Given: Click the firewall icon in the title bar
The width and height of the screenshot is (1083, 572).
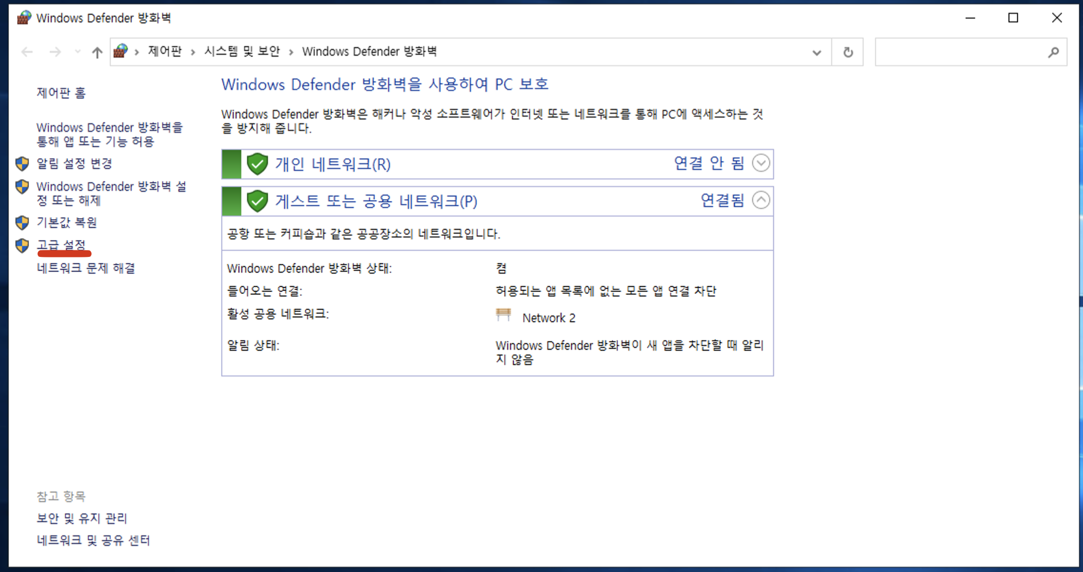Looking at the screenshot, I should coord(24,18).
